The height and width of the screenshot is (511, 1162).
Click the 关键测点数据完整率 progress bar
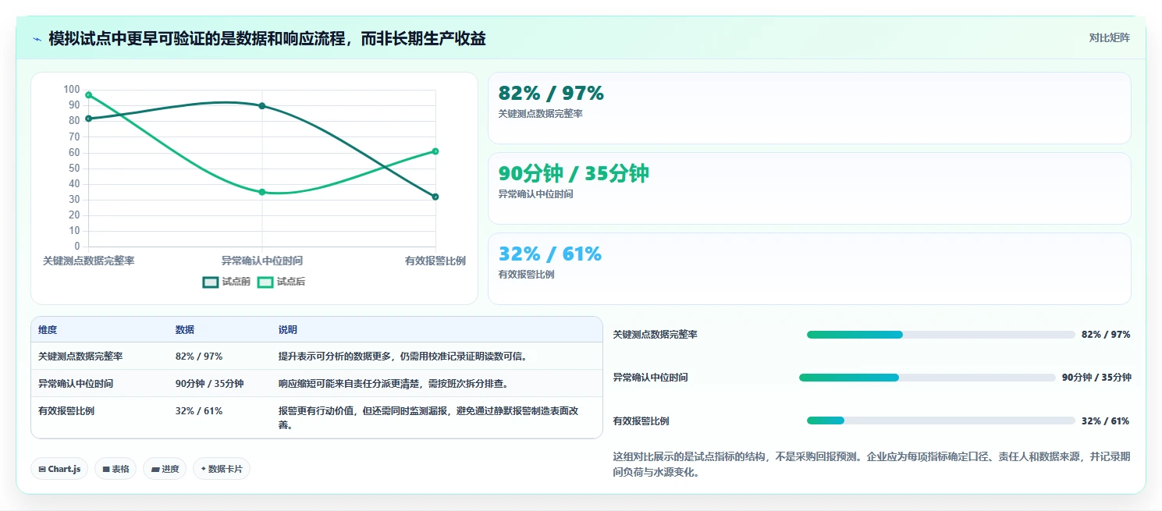(x=941, y=335)
